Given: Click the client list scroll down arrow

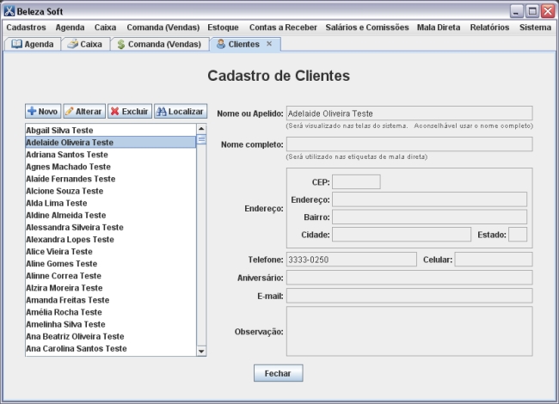Looking at the screenshot, I should [x=201, y=352].
